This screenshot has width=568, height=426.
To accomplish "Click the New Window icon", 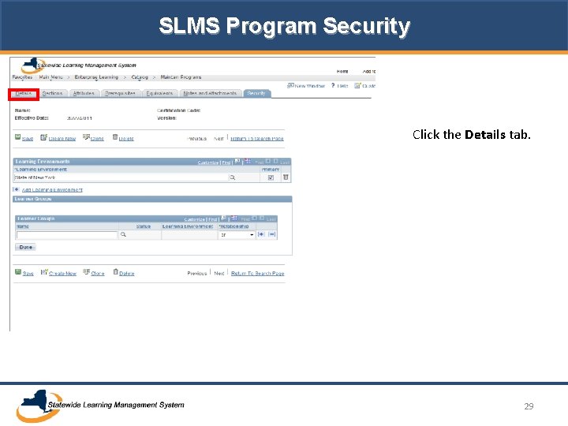I will [x=290, y=85].
